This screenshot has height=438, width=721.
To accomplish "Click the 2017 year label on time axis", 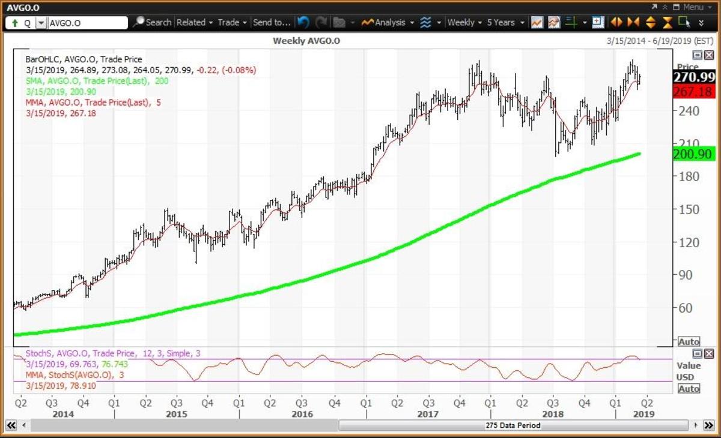I will (x=428, y=415).
